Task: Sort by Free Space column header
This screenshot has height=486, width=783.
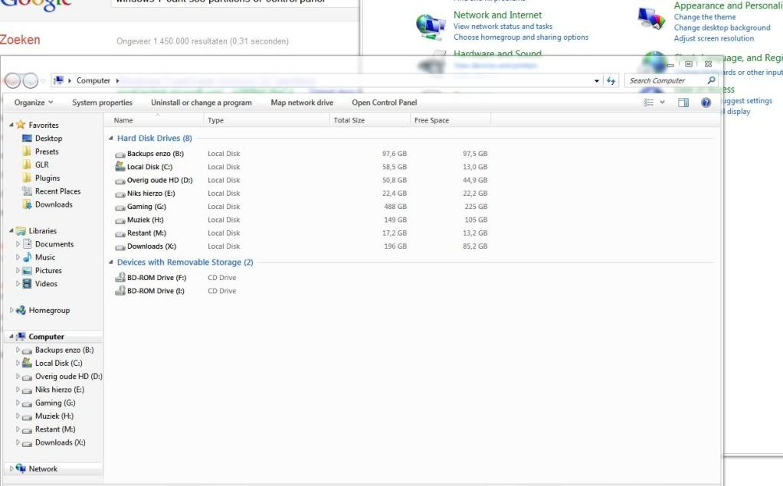Action: 432,120
